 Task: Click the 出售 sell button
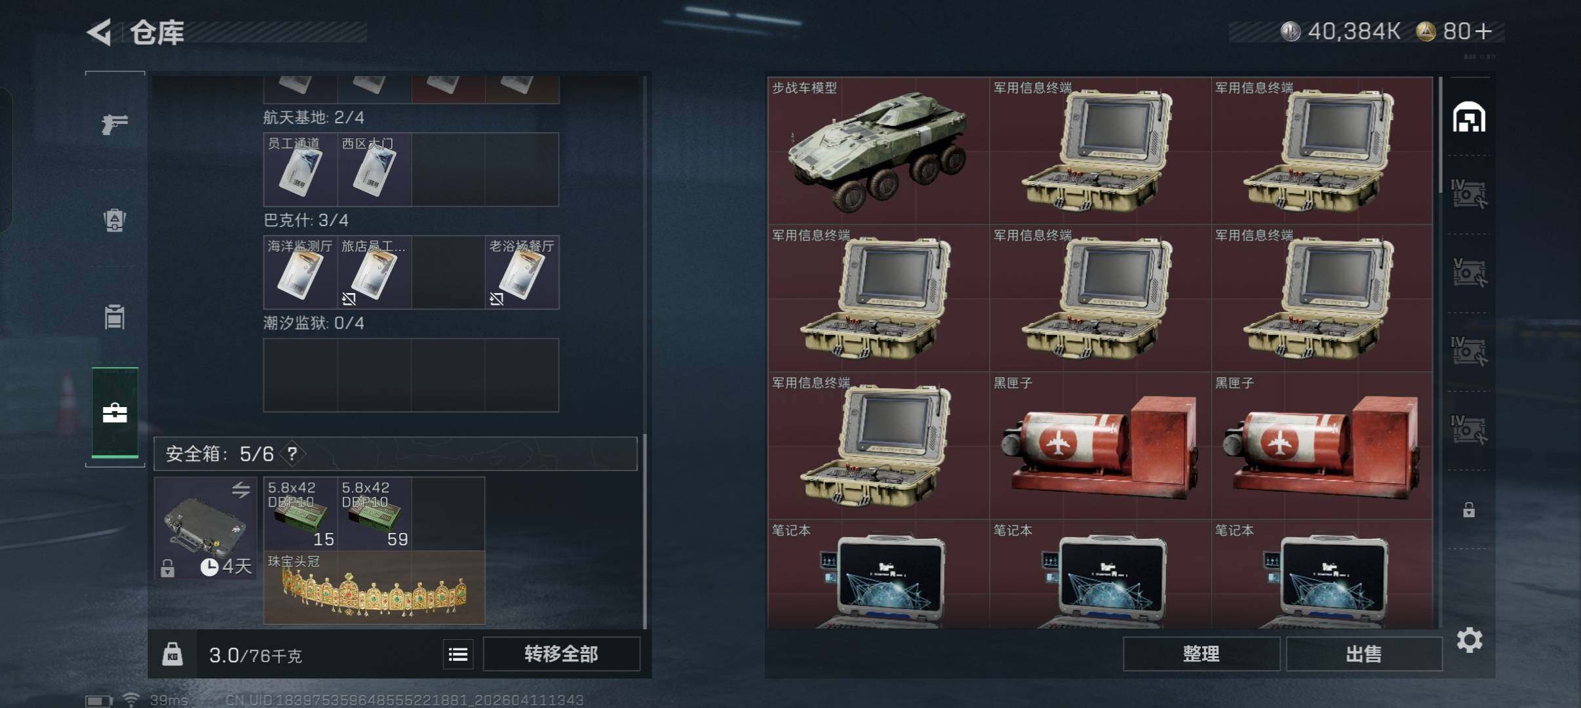(1364, 654)
